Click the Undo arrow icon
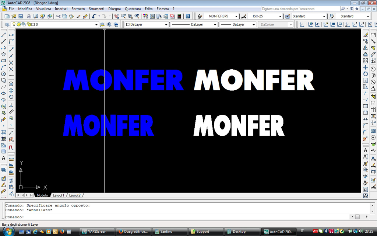Viewport: 377px width, 236px height. tap(94, 16)
